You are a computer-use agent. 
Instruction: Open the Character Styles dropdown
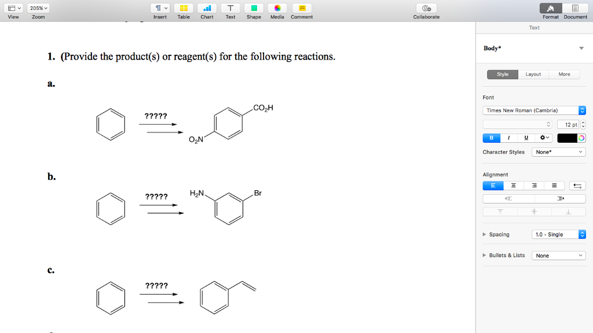[558, 152]
